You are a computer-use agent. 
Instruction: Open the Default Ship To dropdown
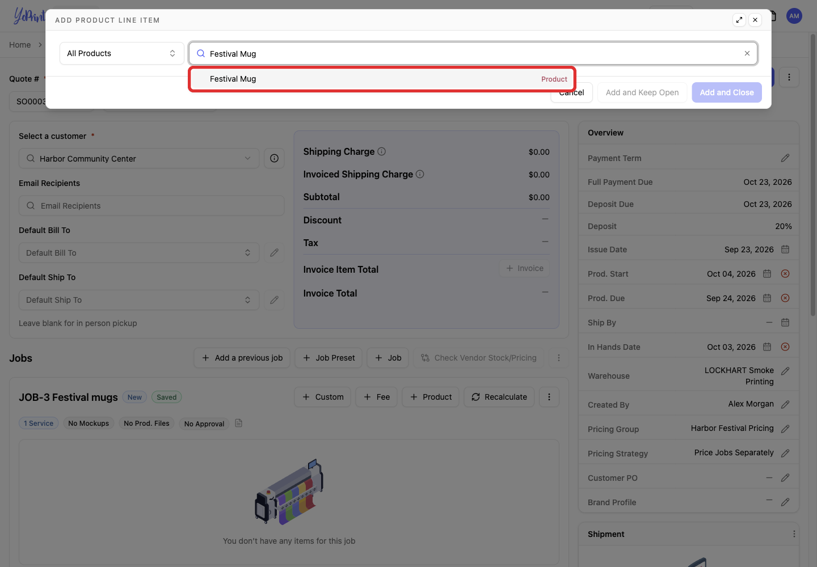click(139, 300)
